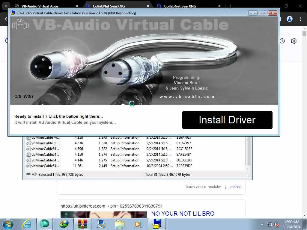Click packed size 2,445 cell
307x230 pixels.
[x=103, y=166]
